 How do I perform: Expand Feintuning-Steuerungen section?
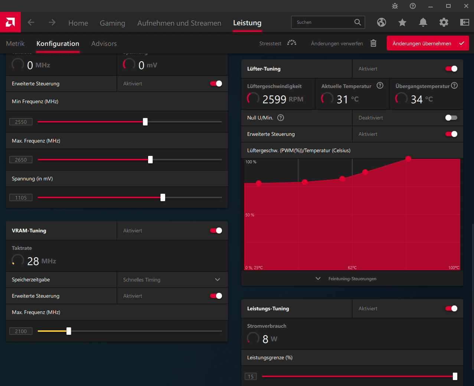click(x=352, y=278)
